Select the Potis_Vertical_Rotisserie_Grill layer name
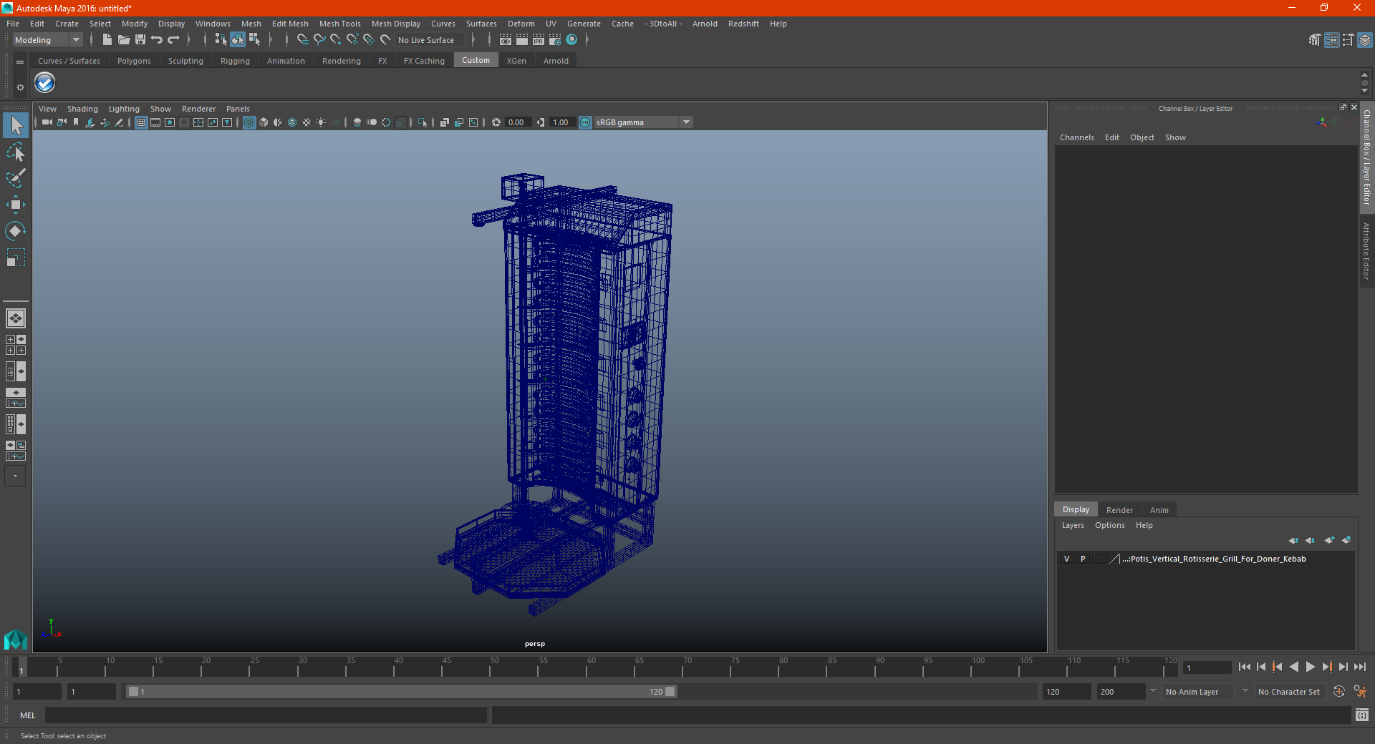Viewport: 1375px width, 744px height. pos(1214,559)
